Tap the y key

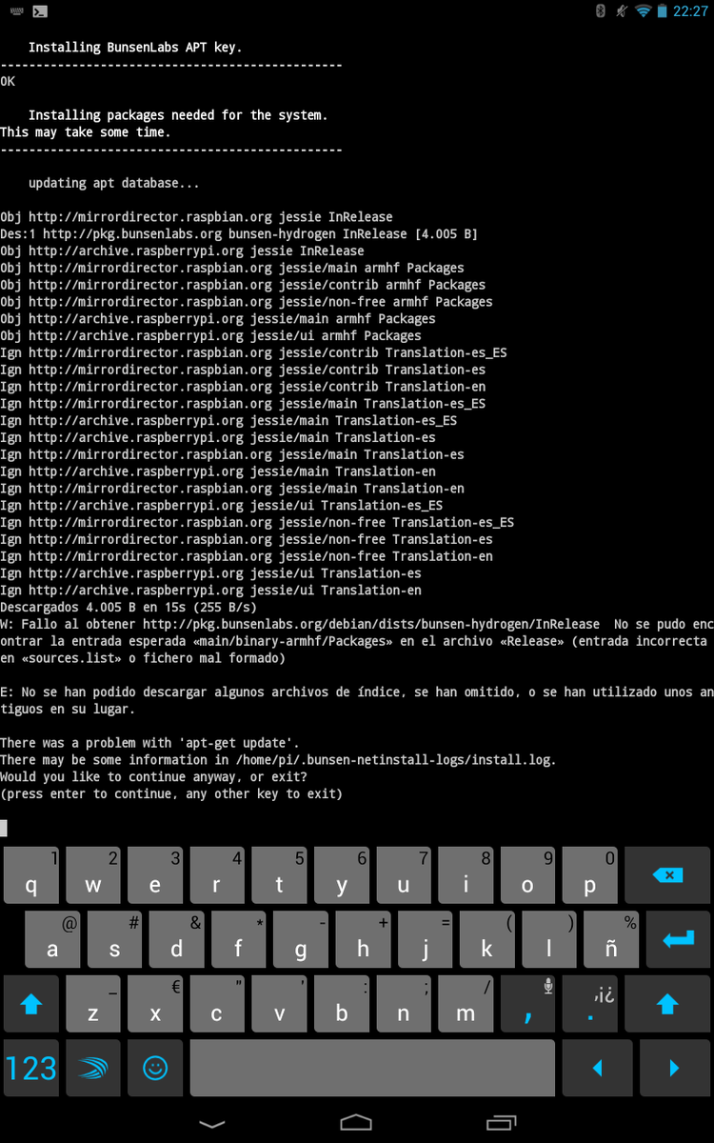(342, 875)
